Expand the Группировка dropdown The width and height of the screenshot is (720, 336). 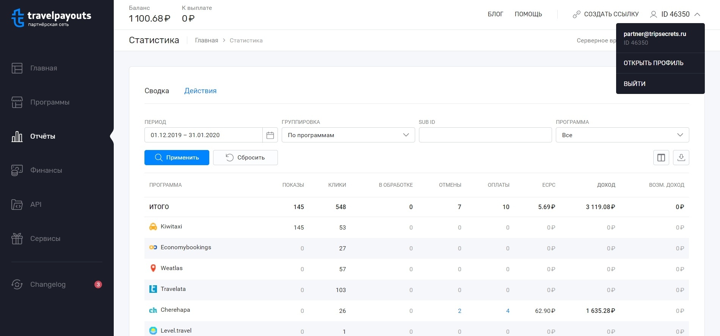coord(348,135)
